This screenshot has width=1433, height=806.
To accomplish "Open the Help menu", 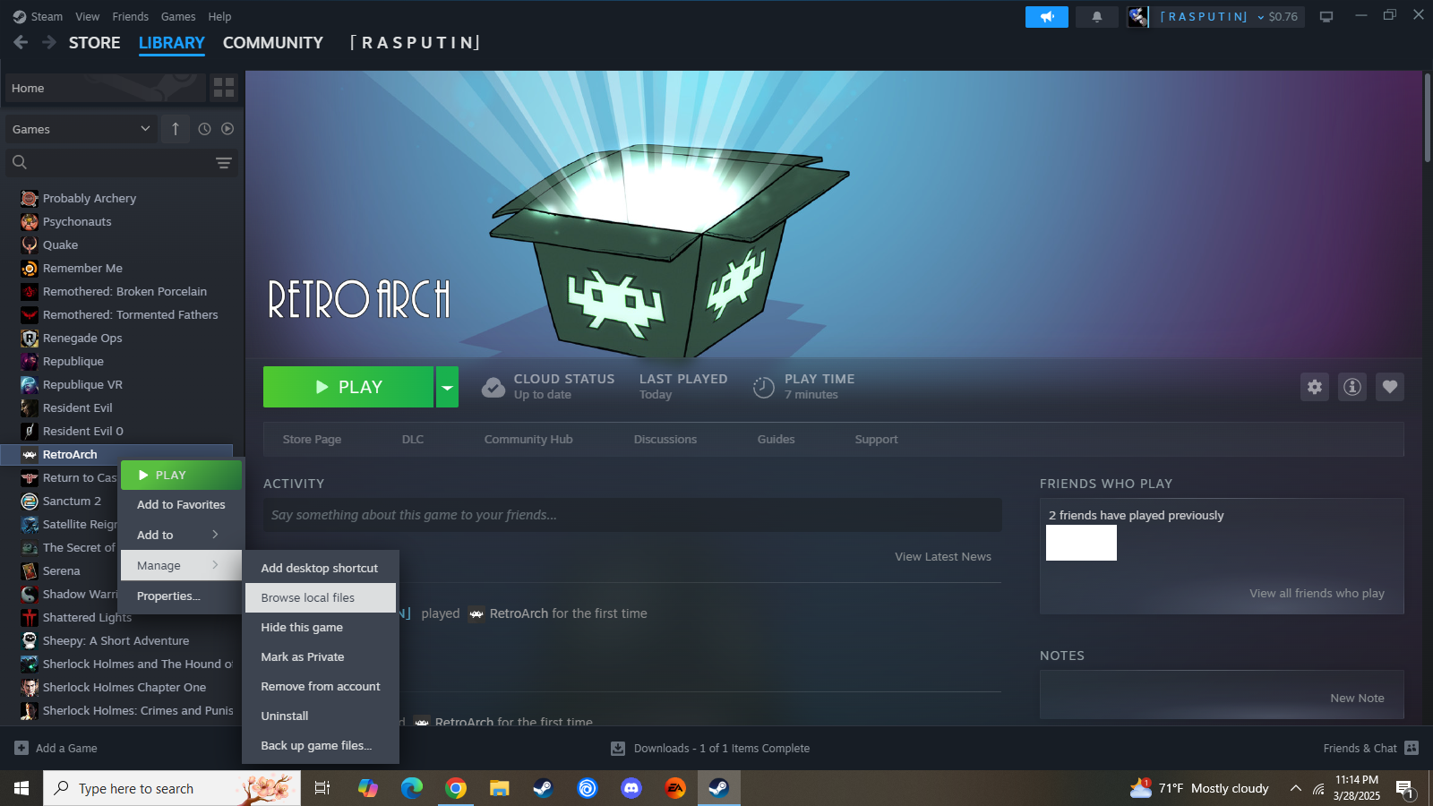I will pos(219,16).
